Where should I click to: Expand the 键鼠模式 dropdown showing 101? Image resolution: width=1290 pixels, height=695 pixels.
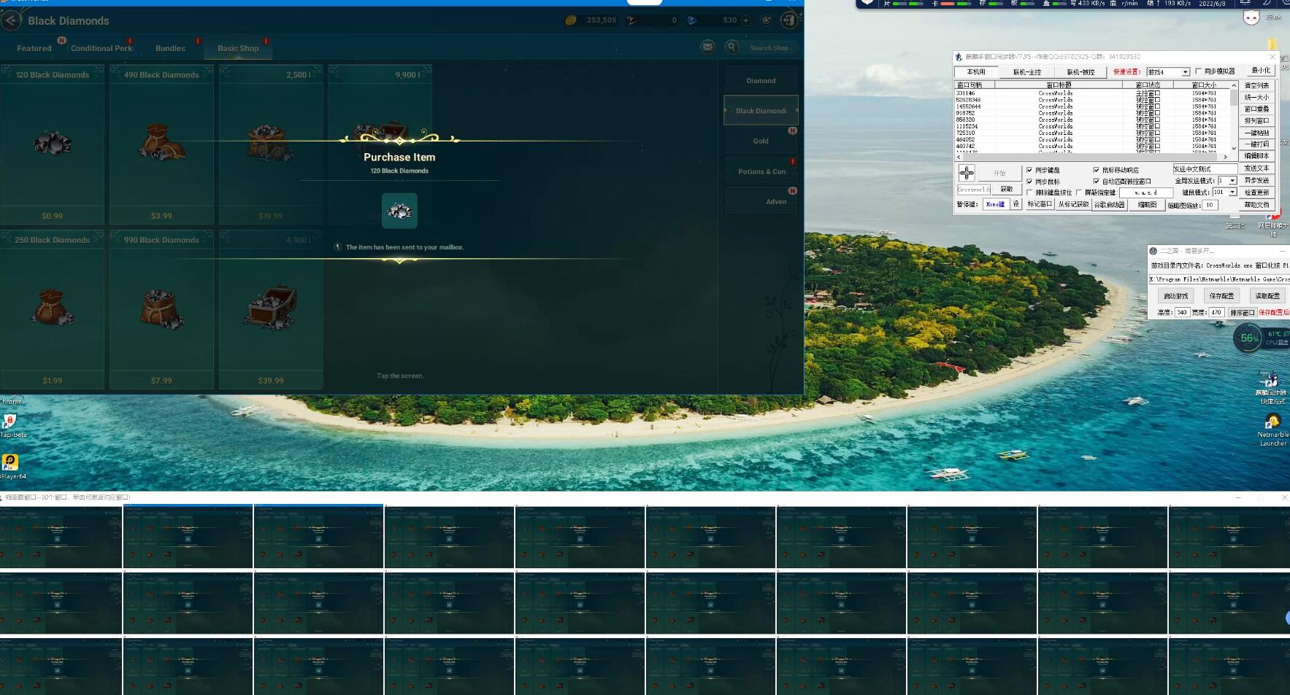click(x=1232, y=193)
